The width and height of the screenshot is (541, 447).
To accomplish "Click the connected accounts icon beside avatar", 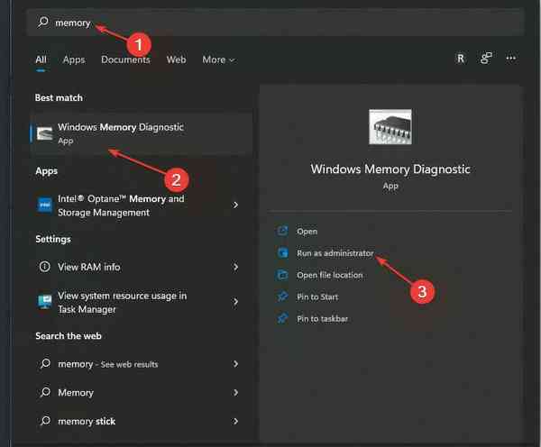I will 486,59.
